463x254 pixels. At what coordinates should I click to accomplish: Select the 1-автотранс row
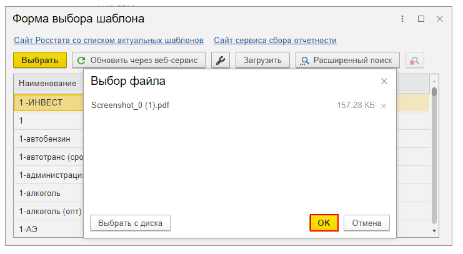(x=49, y=157)
